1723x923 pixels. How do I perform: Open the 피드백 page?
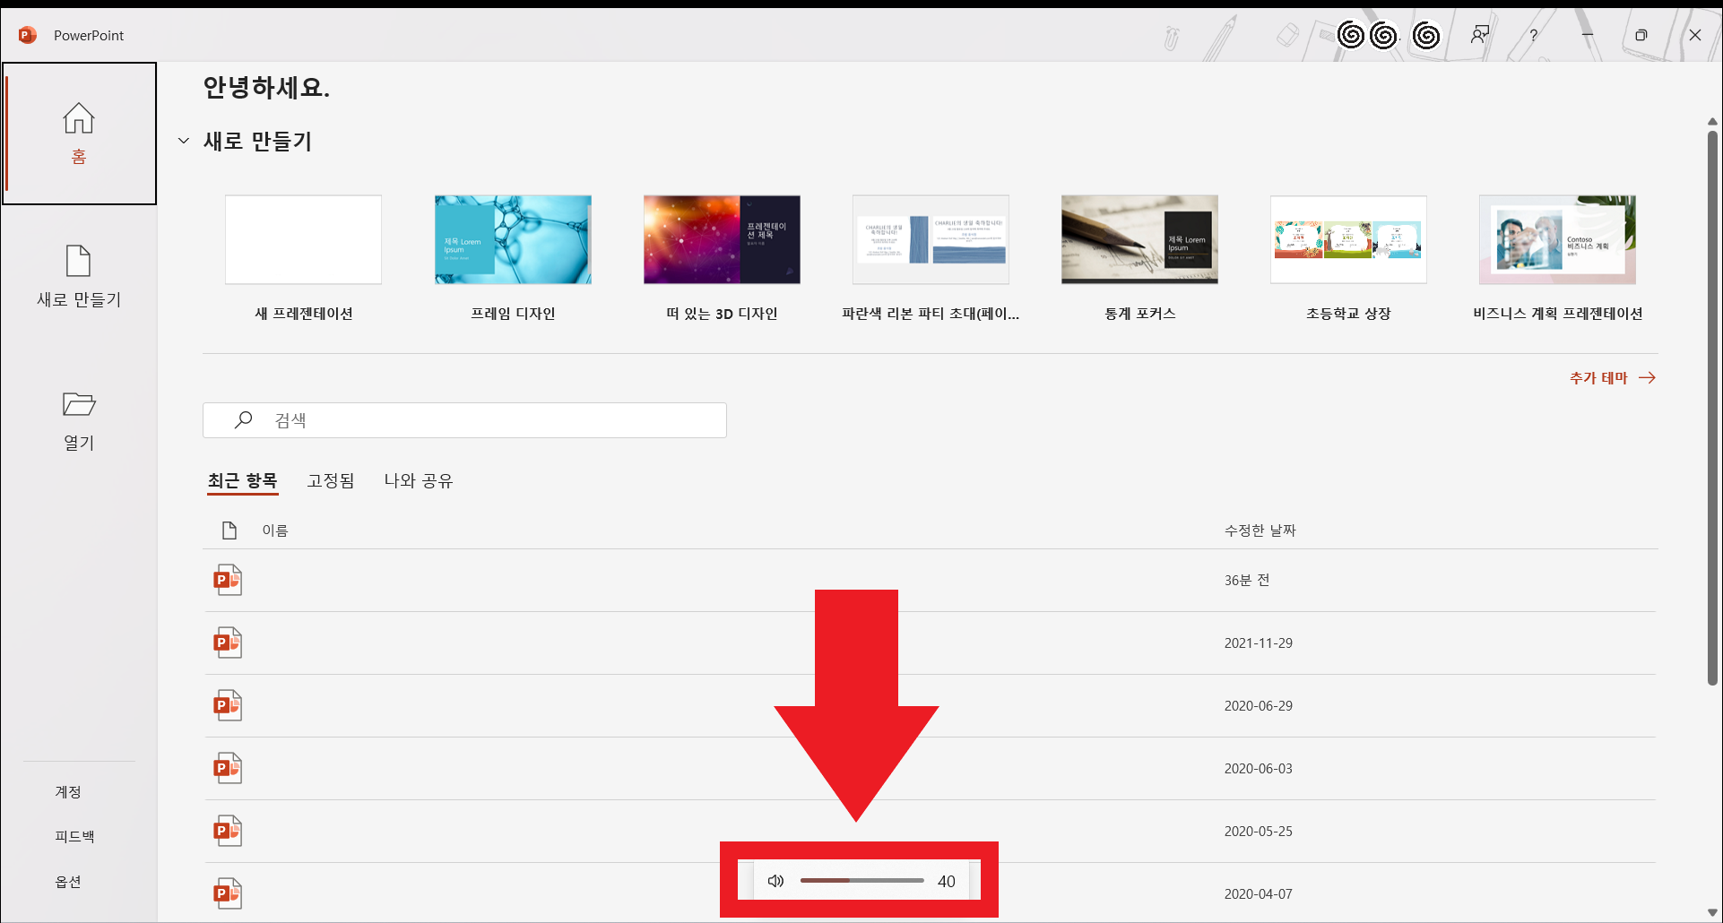(74, 836)
